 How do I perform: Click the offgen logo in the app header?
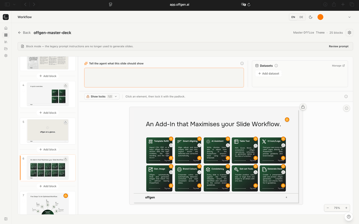pyautogui.click(x=6, y=17)
